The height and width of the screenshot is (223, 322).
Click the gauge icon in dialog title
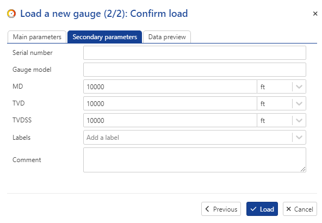click(x=11, y=14)
